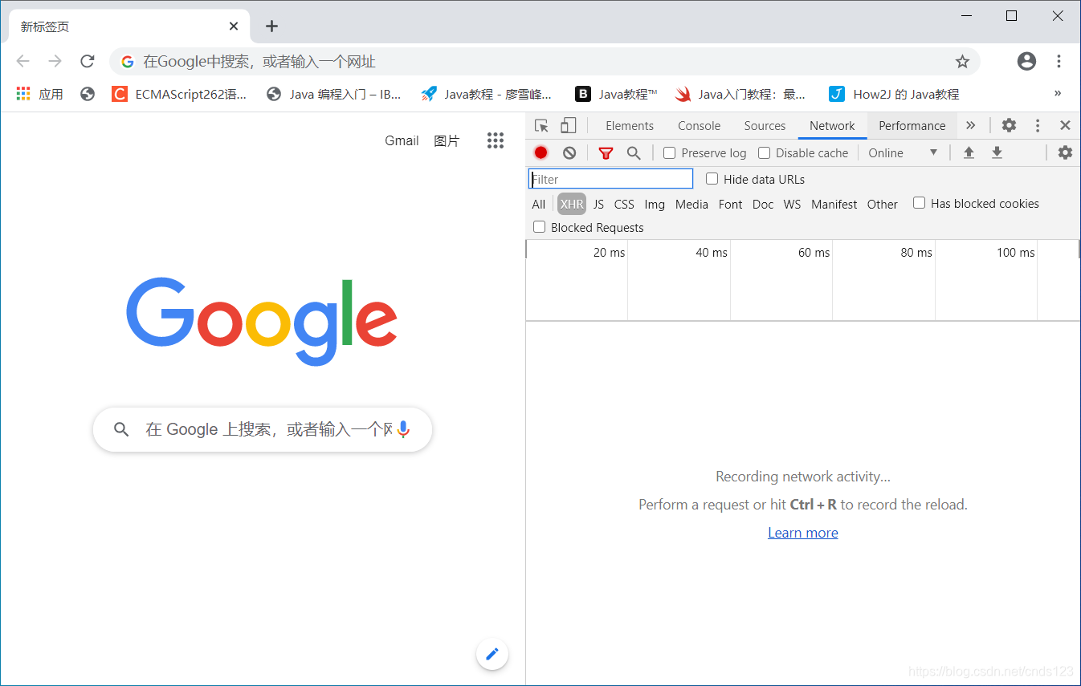Image resolution: width=1081 pixels, height=686 pixels.
Task: Switch to the Sources tab
Action: pos(765,126)
